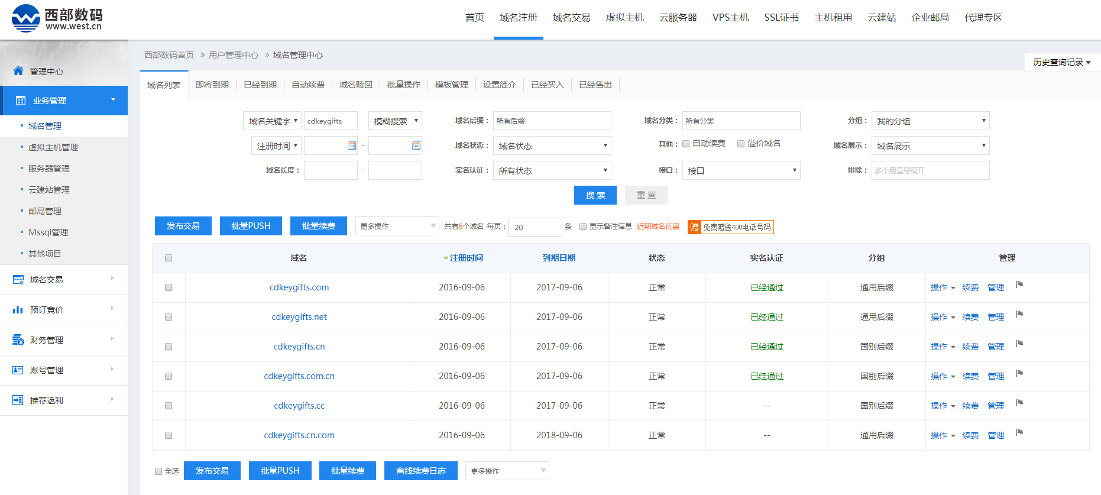The width and height of the screenshot is (1101, 495).
Task: Open the 域名关键字 dropdown
Action: 272,121
